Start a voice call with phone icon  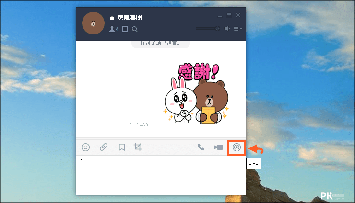(201, 147)
